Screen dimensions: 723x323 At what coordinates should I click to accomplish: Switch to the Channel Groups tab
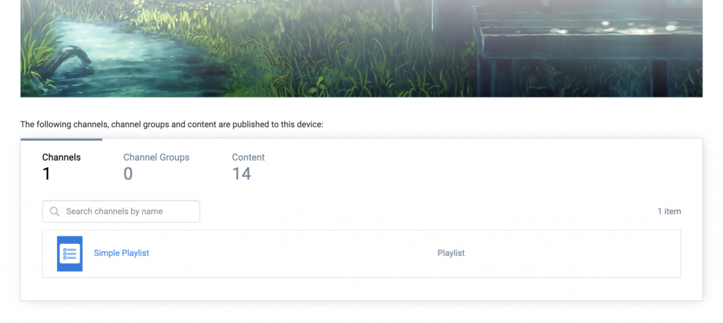click(156, 157)
